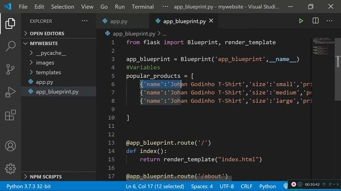Change indentation via Spaces: 4
341x191 pixels.
pos(202,186)
